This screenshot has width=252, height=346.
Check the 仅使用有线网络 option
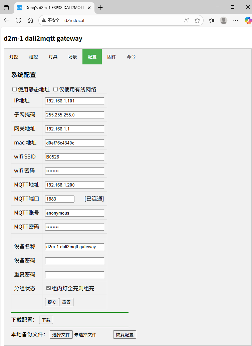(56, 89)
